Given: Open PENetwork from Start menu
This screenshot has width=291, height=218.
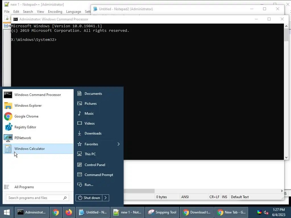Looking at the screenshot, I should click(38, 138).
